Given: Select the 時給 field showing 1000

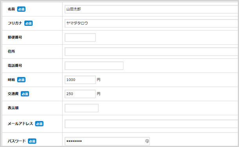Looking at the screenshot, I should click(x=80, y=80).
